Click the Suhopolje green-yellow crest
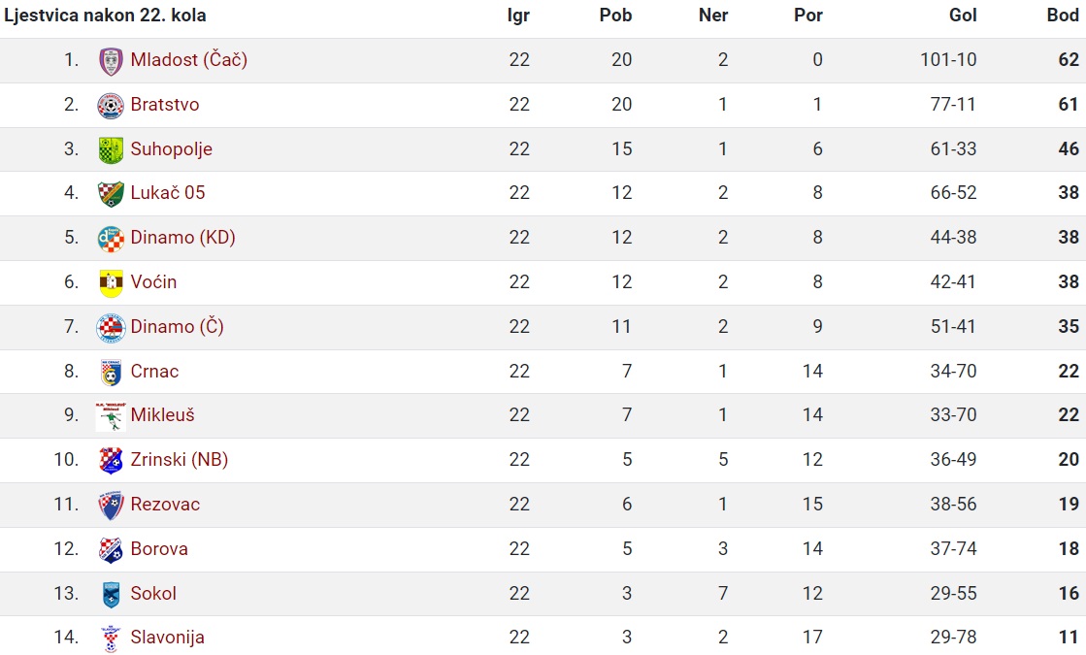This screenshot has width=1086, height=655. tap(111, 149)
